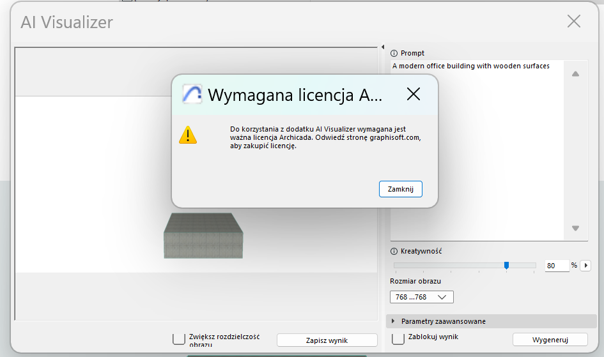Click the AI Visualizer window title
Viewport: 604px width, 357px height.
pos(66,22)
